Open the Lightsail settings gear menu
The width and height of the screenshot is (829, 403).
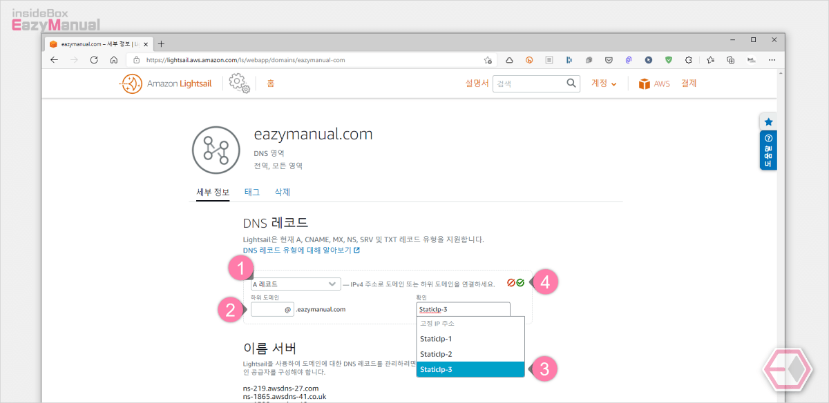point(239,84)
